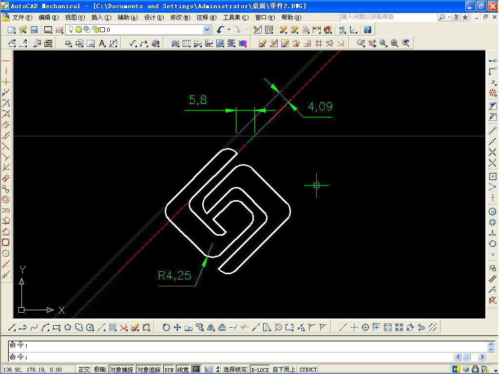
Task: Select the Spline curve tool
Action: point(34,327)
